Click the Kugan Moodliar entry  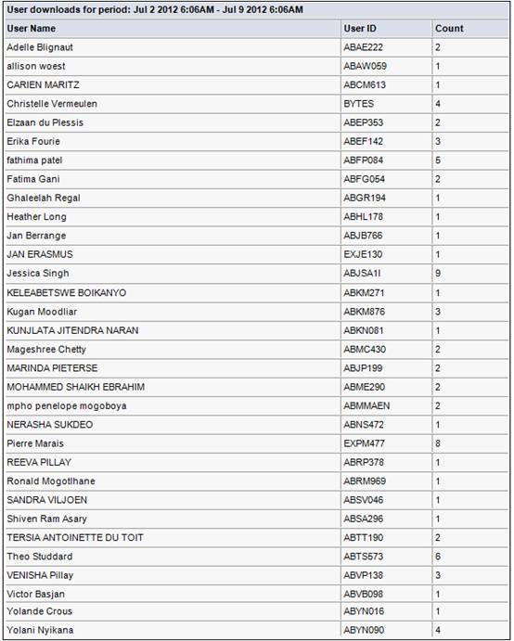click(x=42, y=312)
